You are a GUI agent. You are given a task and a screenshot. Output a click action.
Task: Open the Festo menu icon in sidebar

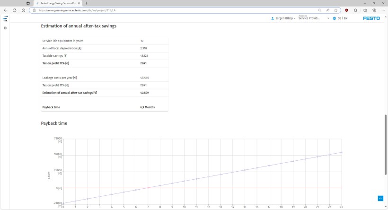tap(5, 18)
